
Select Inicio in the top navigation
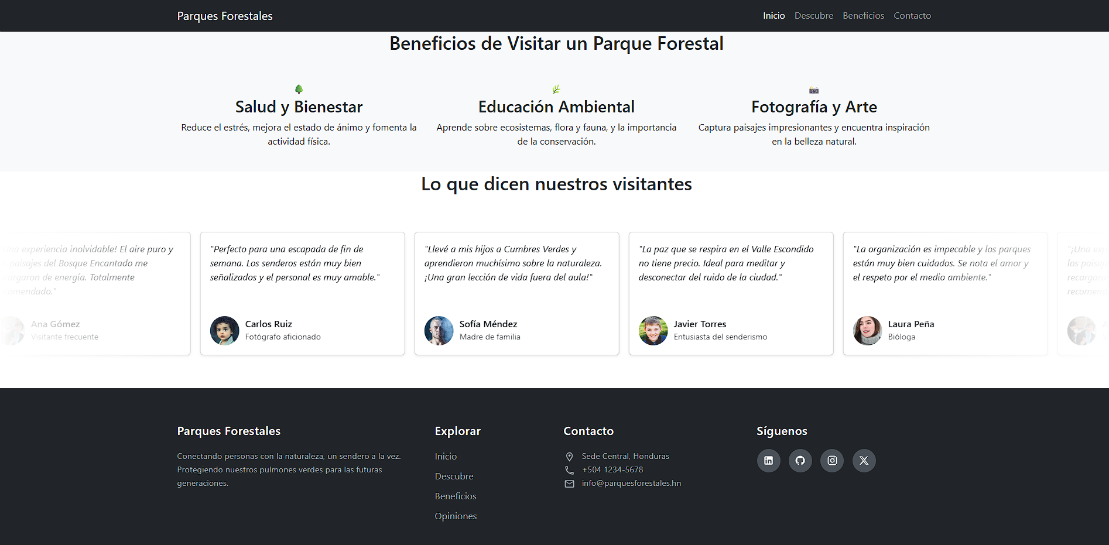point(773,15)
